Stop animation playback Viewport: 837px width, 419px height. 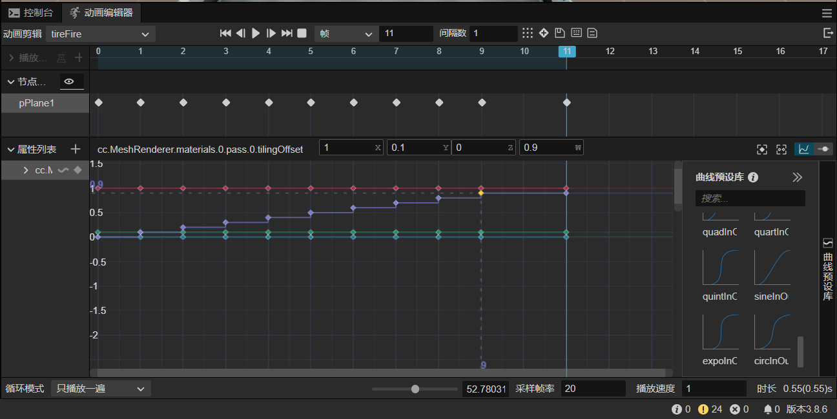(x=302, y=34)
